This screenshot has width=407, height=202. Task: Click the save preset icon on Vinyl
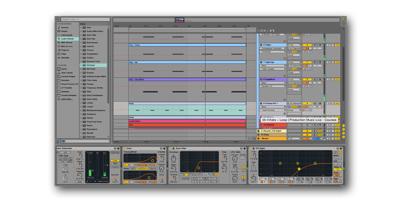[164, 148]
